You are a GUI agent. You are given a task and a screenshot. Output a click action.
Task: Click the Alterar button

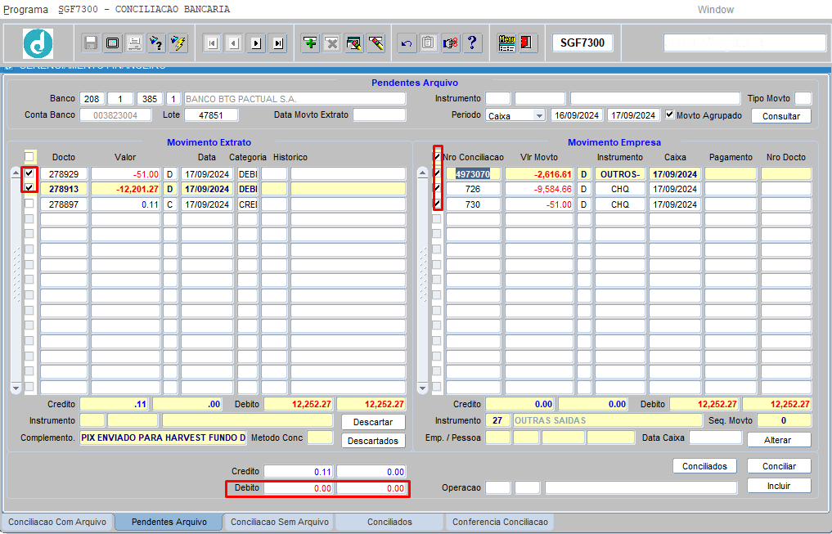tap(778, 440)
